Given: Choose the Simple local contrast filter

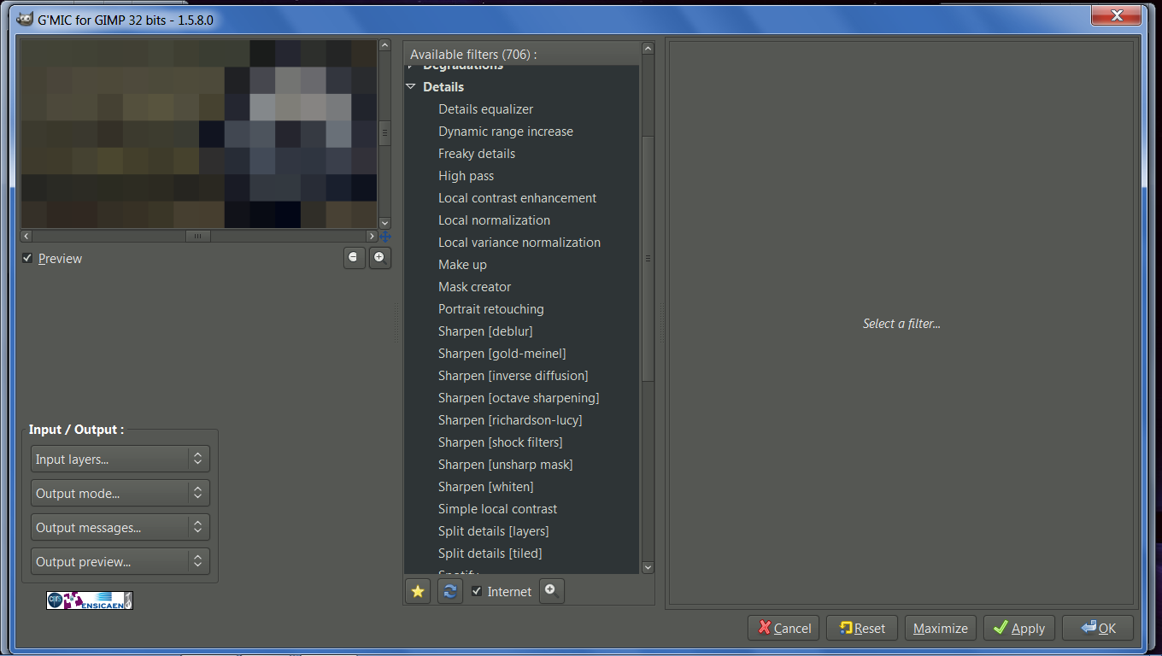Looking at the screenshot, I should [497, 509].
